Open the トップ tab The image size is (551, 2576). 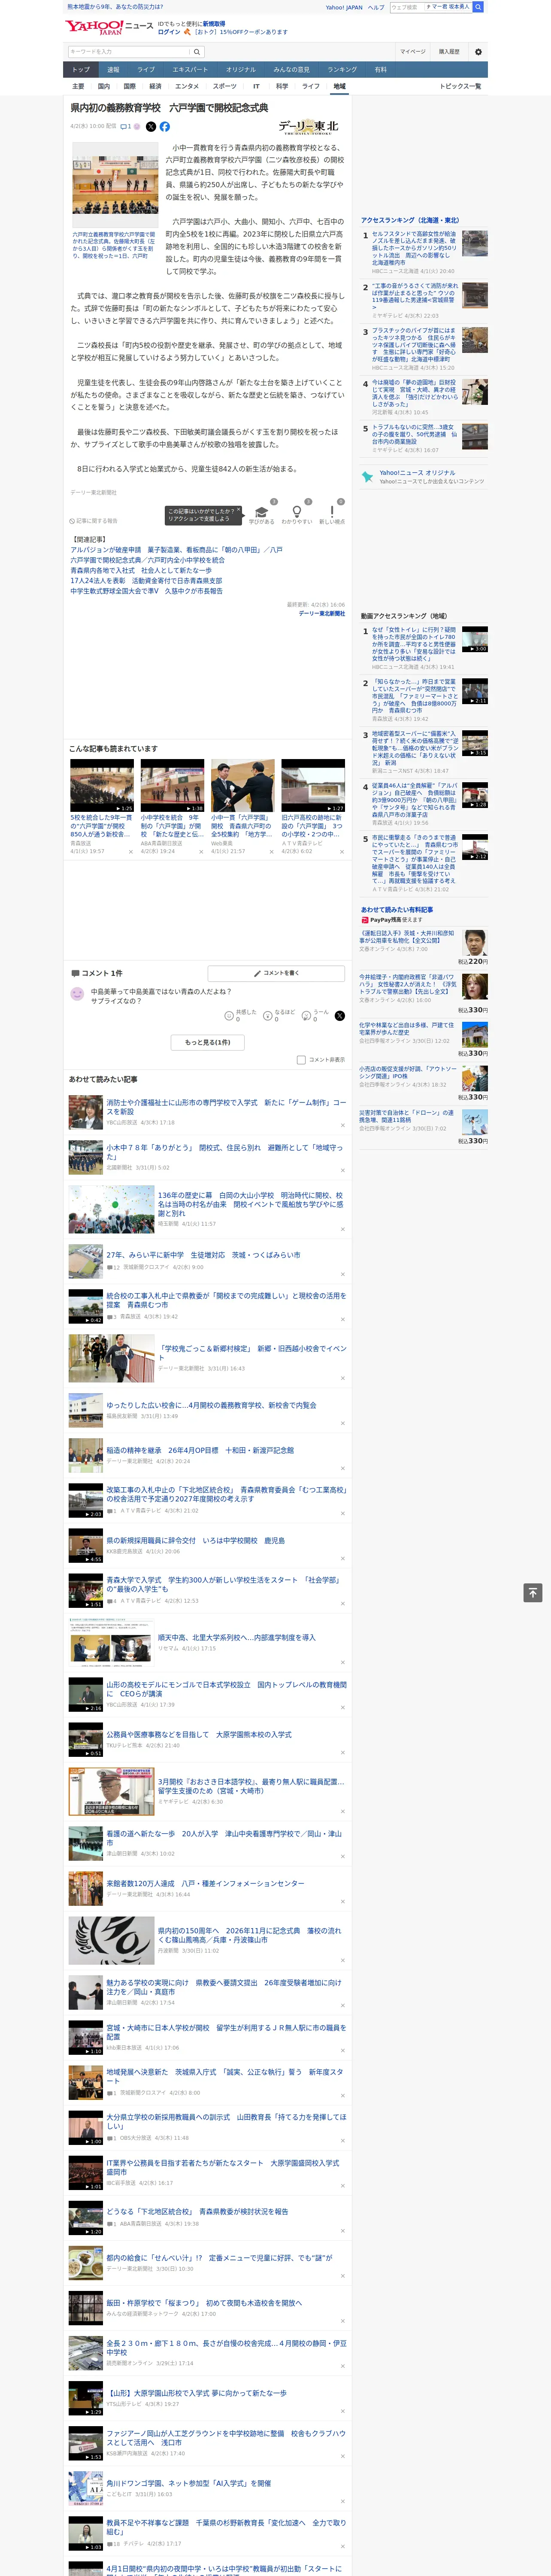click(x=81, y=70)
